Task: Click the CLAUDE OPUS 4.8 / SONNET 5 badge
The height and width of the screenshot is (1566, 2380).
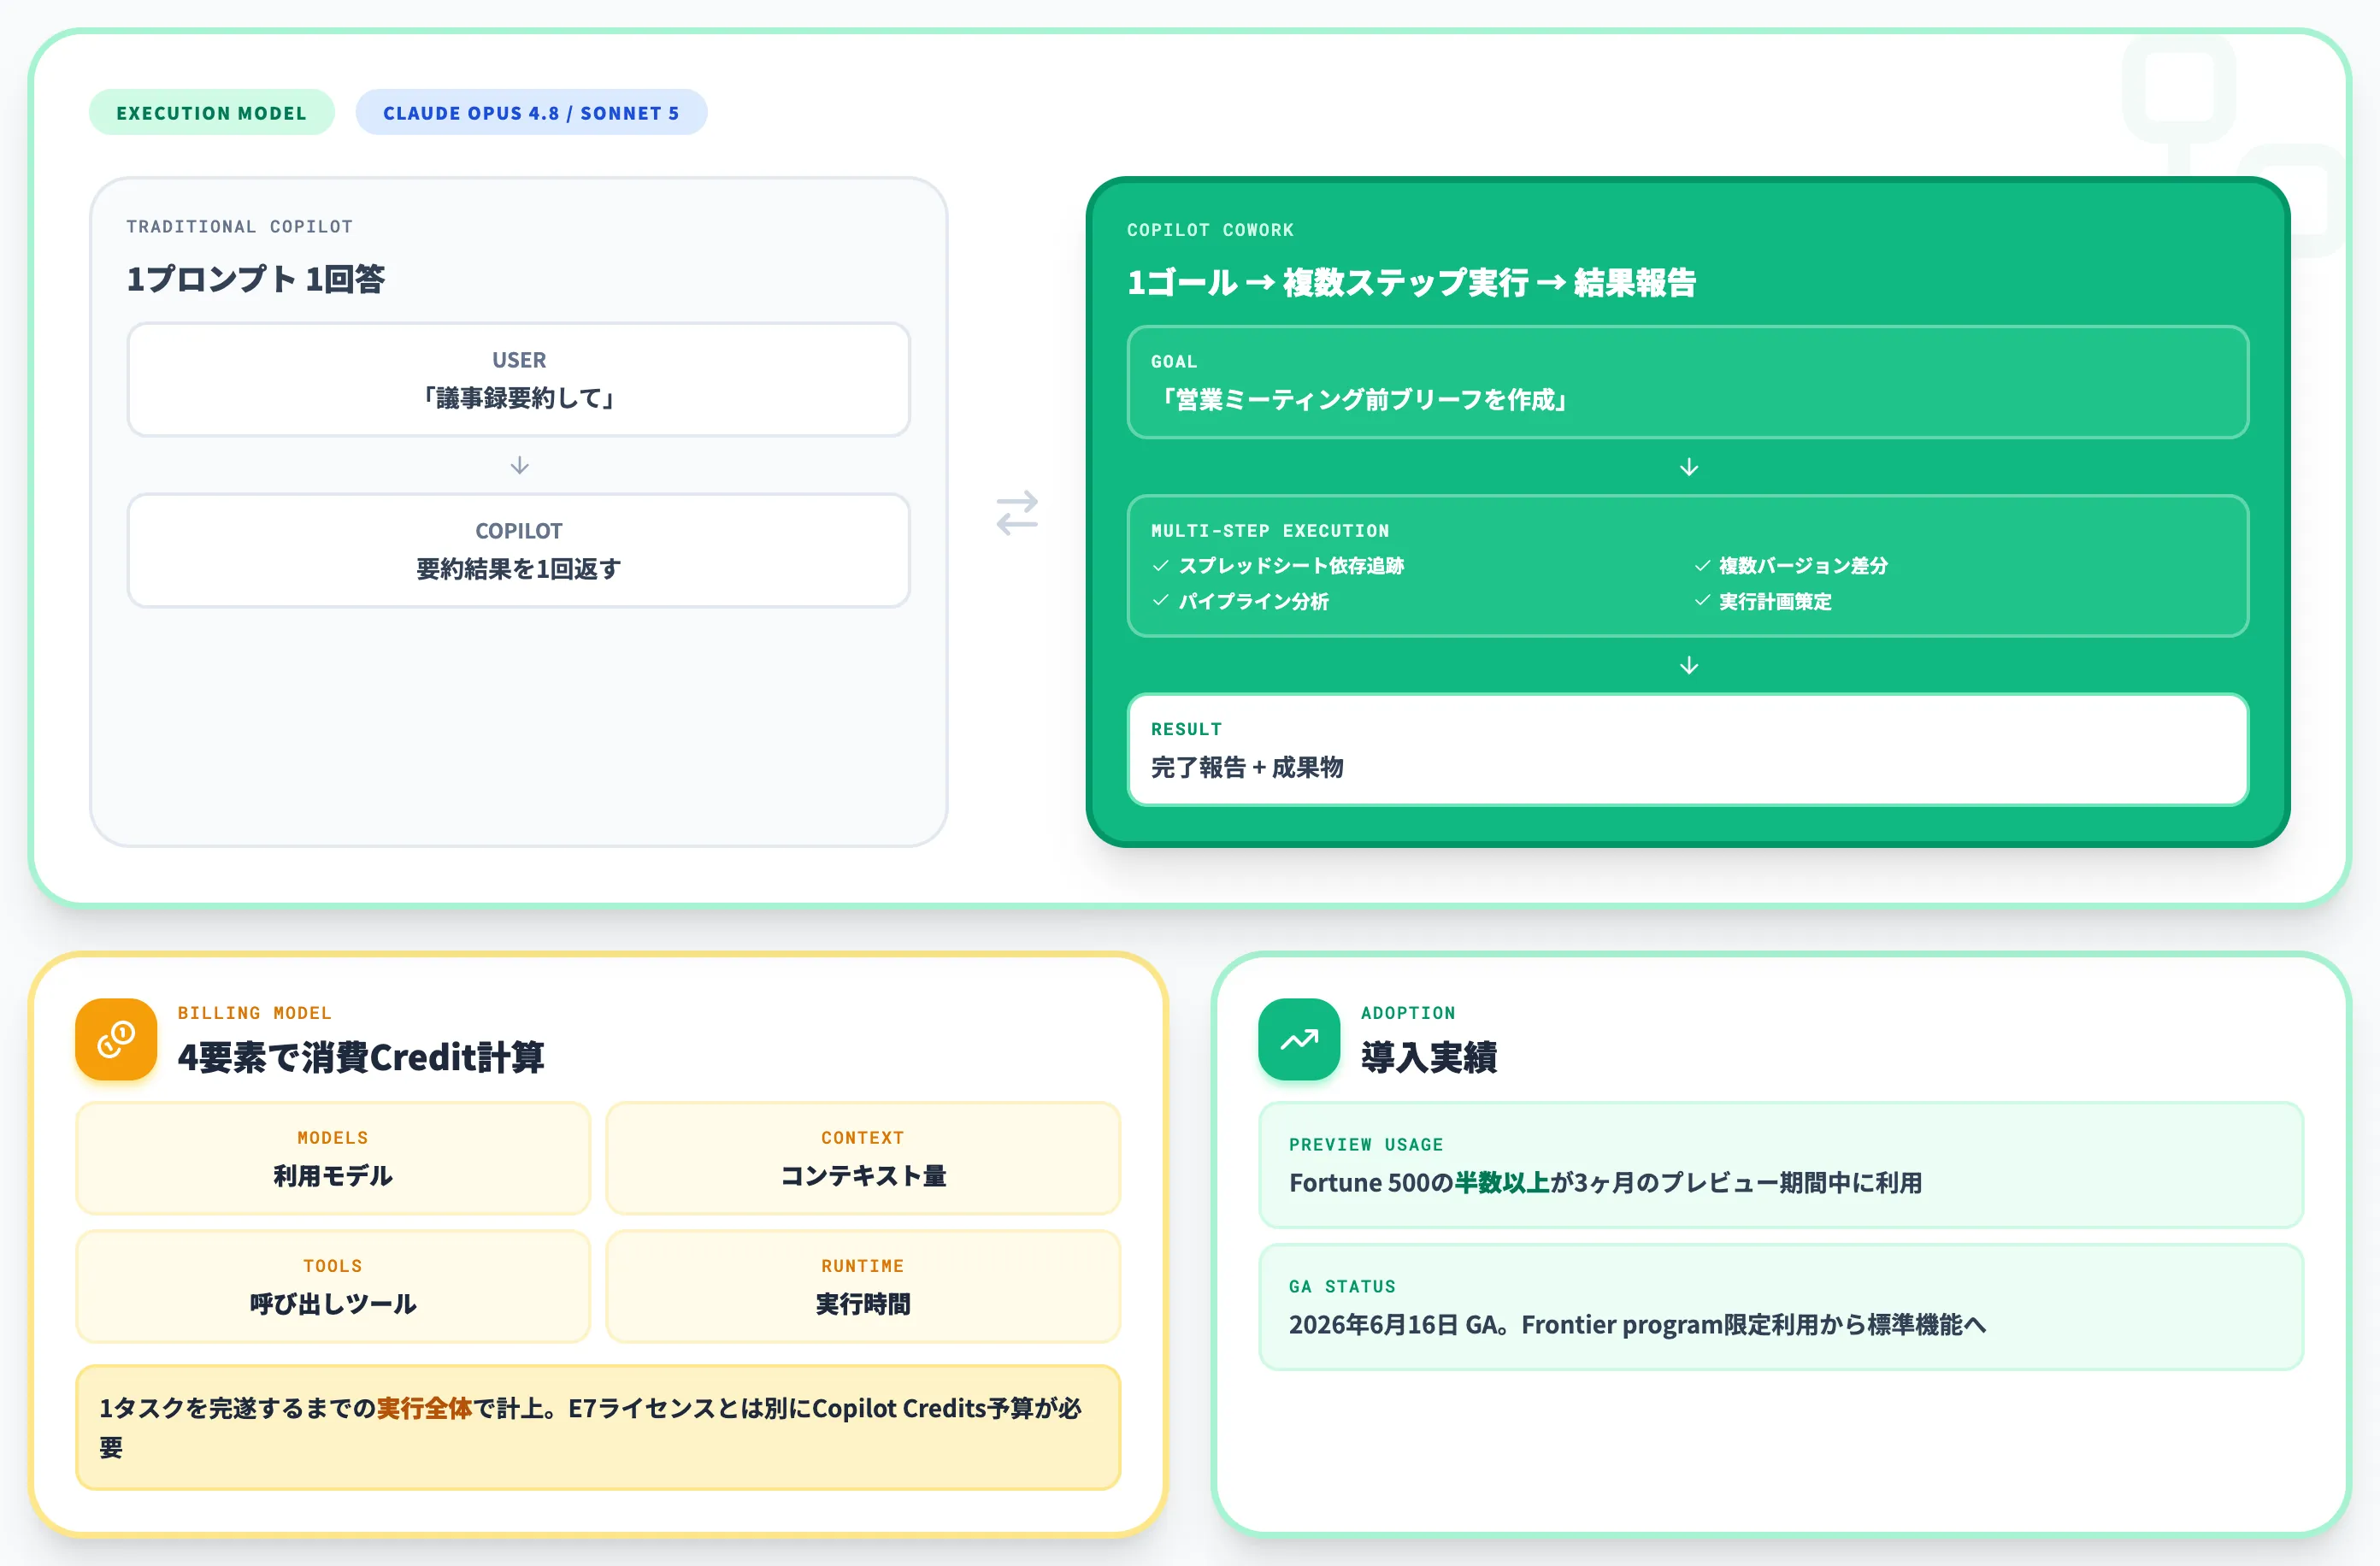Action: click(x=531, y=113)
